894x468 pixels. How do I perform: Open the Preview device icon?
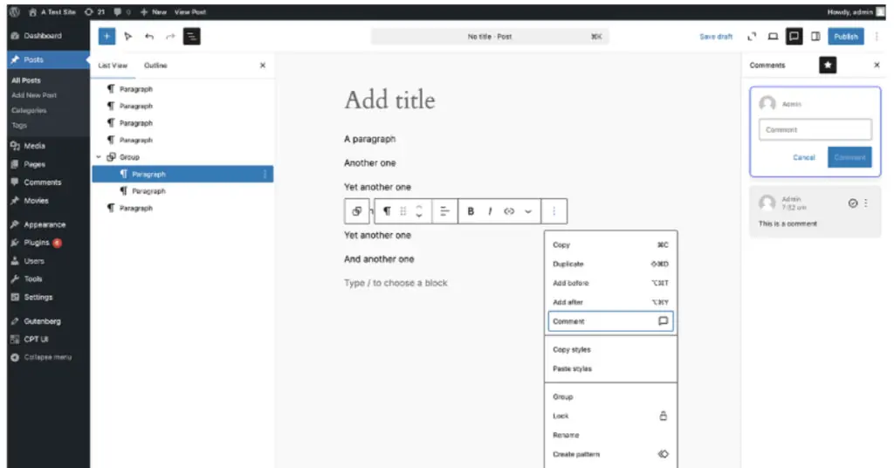pyautogui.click(x=773, y=37)
